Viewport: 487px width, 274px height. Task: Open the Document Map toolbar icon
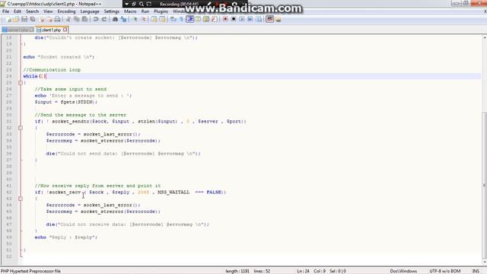(x=206, y=19)
